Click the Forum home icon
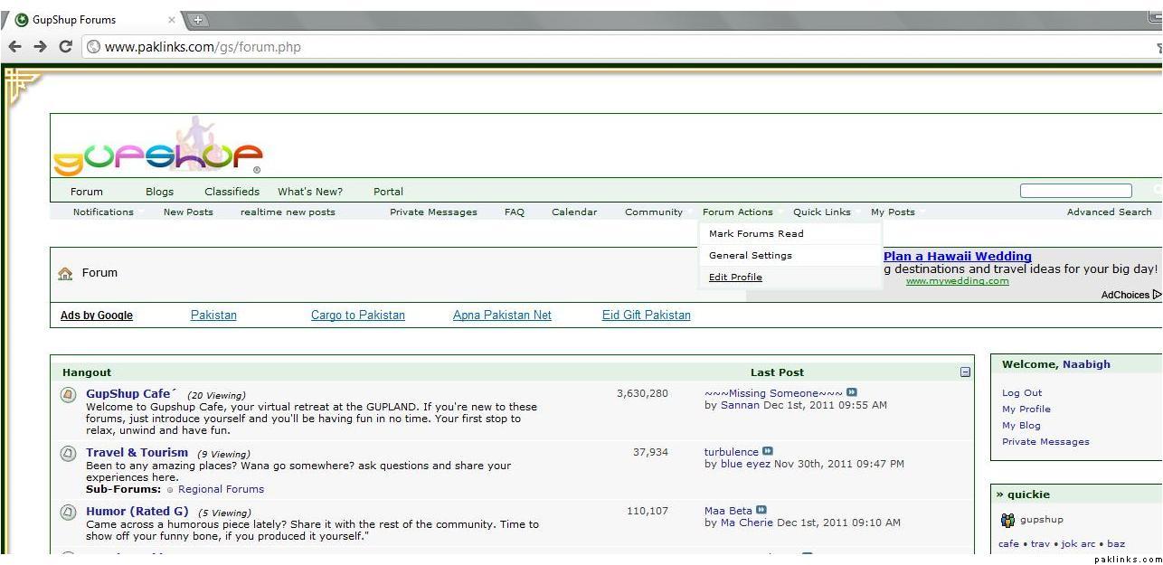The height and width of the screenshot is (565, 1163). coord(65,273)
